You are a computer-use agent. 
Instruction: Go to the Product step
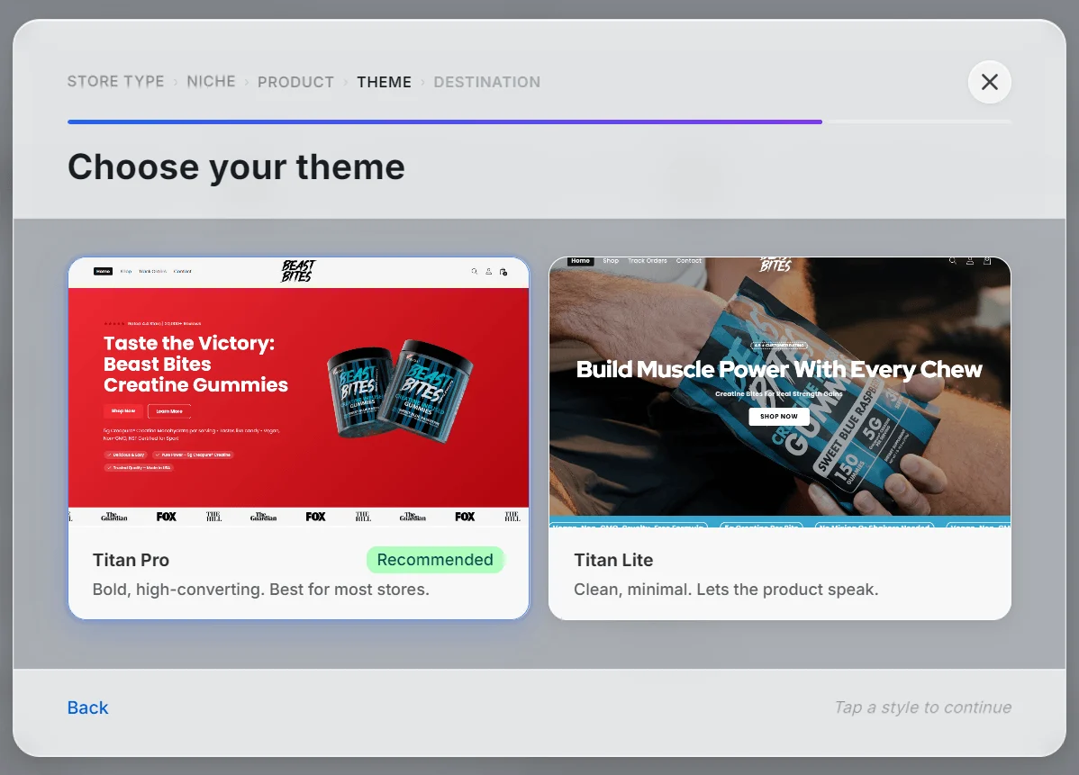[x=296, y=82]
